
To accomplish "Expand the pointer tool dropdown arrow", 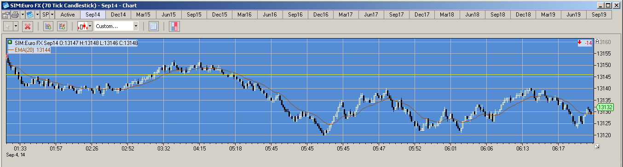I will (x=16, y=26).
